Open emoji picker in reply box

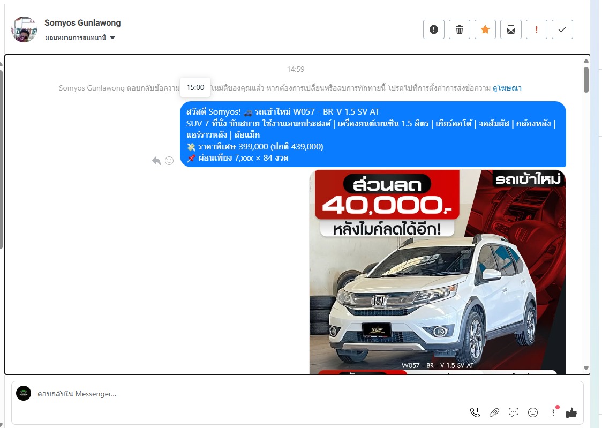(x=533, y=412)
